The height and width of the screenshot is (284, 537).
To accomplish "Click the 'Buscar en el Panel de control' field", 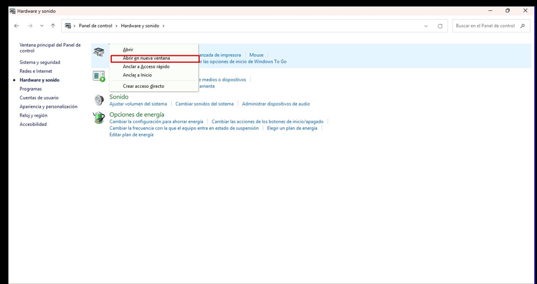I will click(x=485, y=26).
